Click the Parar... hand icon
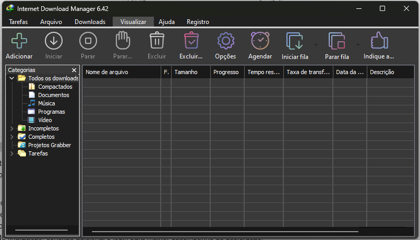The height and width of the screenshot is (240, 420). (123, 41)
